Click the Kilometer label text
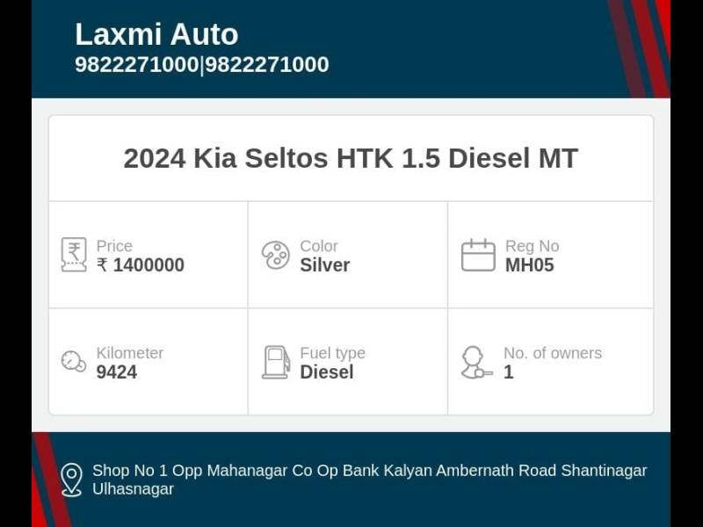Screen dimensions: 703x527 tap(129, 353)
